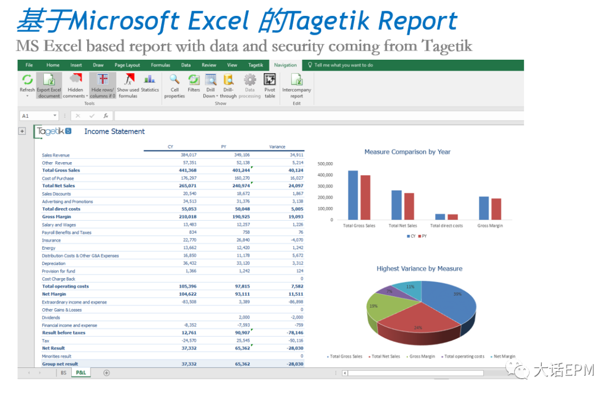Select the P&L sheet tab
This screenshot has height=397, width=615.
coord(81,373)
